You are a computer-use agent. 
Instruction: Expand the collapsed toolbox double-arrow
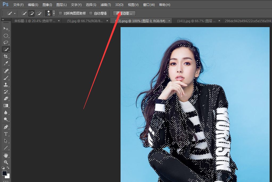3,20
